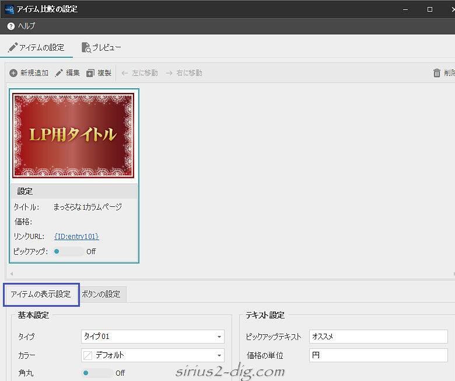Click the New Add (新規追加) plus icon
This screenshot has height=381, width=455.
pos(13,73)
